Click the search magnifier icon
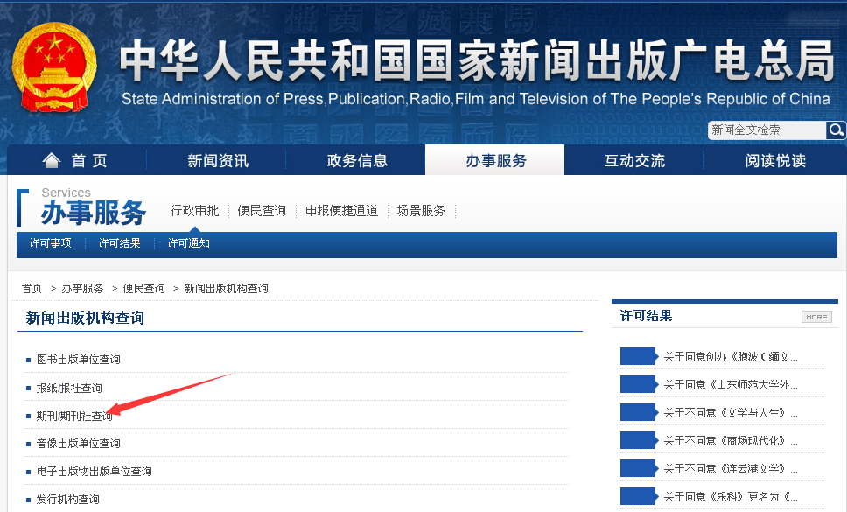The width and height of the screenshot is (847, 512). point(835,130)
